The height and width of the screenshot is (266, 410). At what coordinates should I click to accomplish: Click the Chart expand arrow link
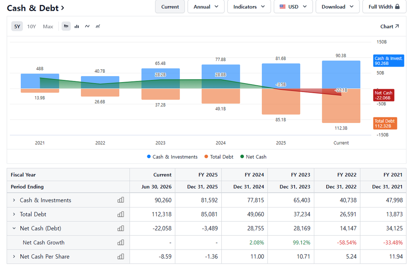(390, 26)
